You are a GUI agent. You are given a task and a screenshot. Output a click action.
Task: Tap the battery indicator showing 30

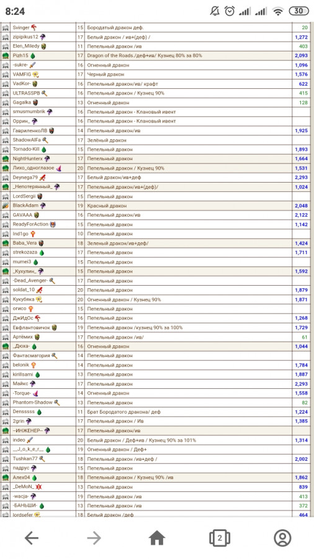pos(298,11)
